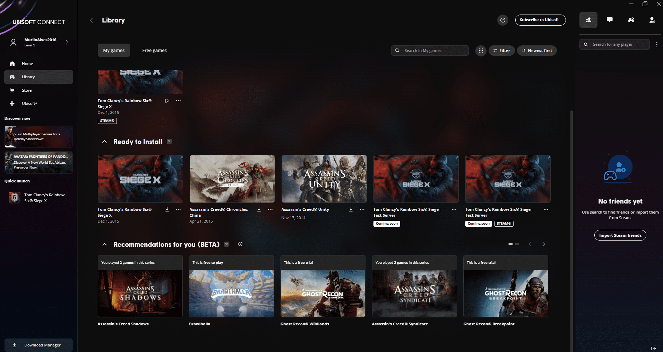663x352 pixels.
Task: Click the Search in My games field
Action: 430,51
